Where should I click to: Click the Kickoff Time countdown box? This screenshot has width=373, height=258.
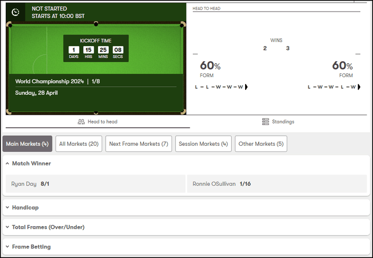coord(96,48)
